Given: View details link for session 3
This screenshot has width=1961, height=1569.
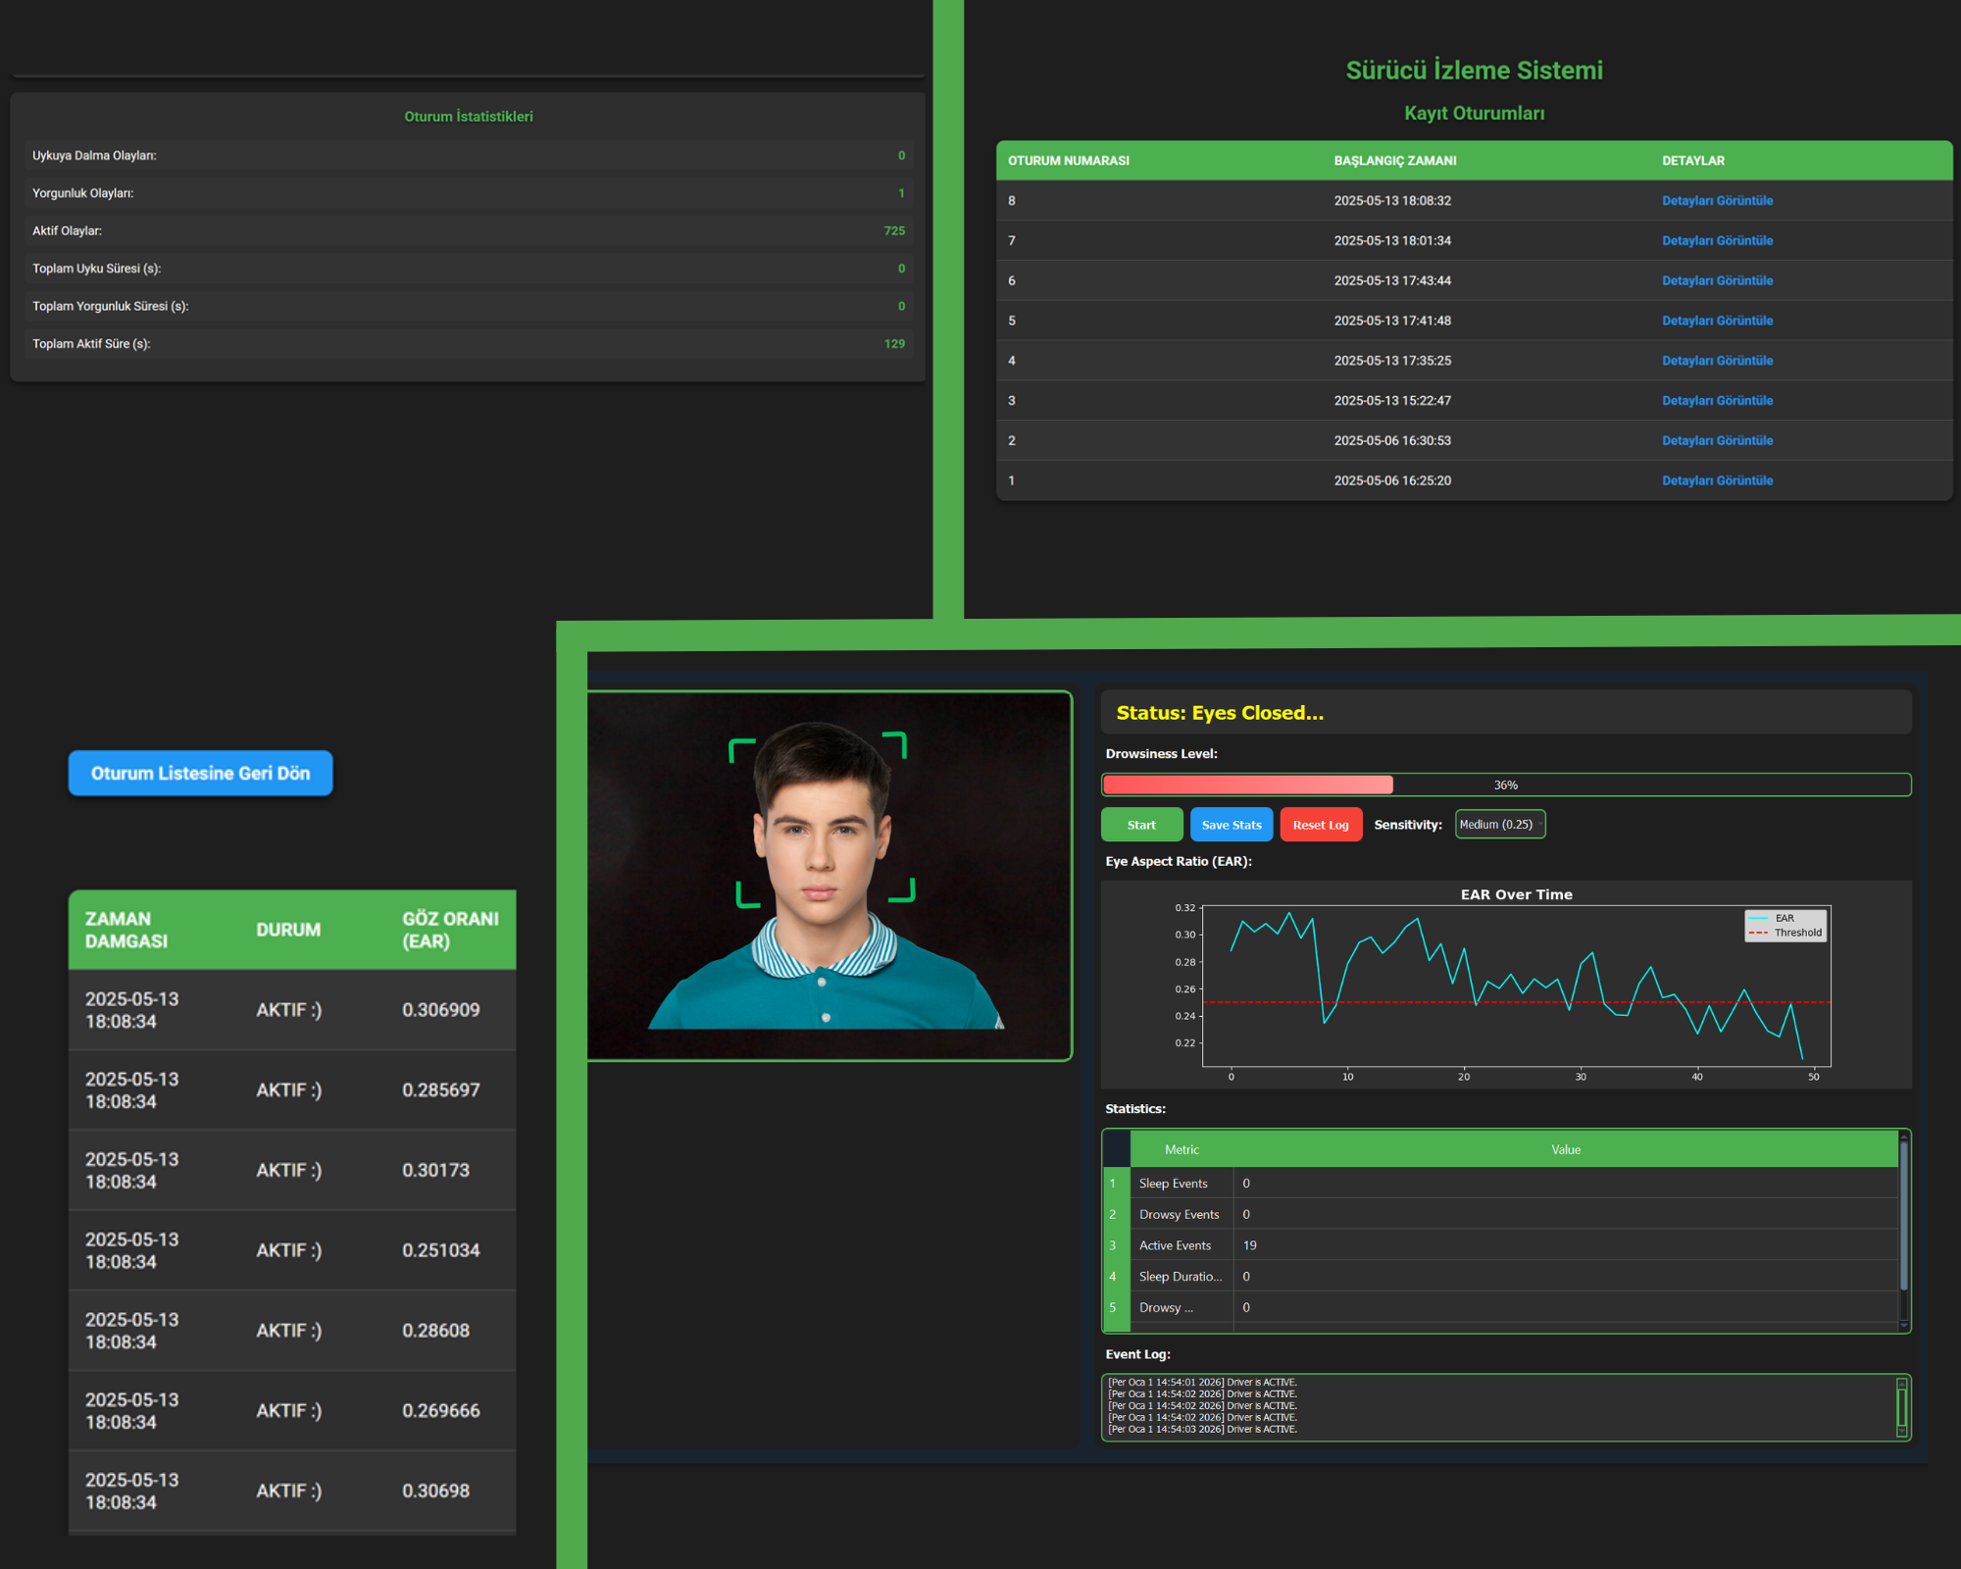Looking at the screenshot, I should coord(1716,401).
